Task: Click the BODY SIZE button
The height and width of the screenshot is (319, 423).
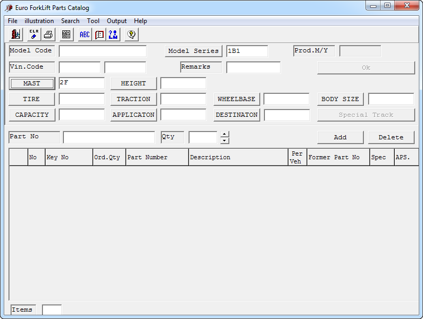Action: pos(340,99)
